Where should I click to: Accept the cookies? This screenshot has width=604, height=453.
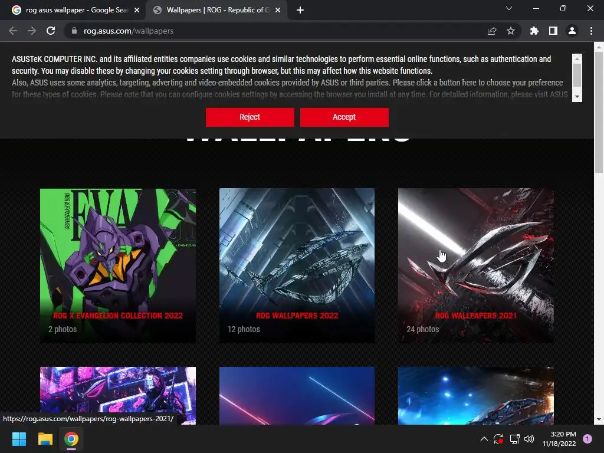point(344,117)
